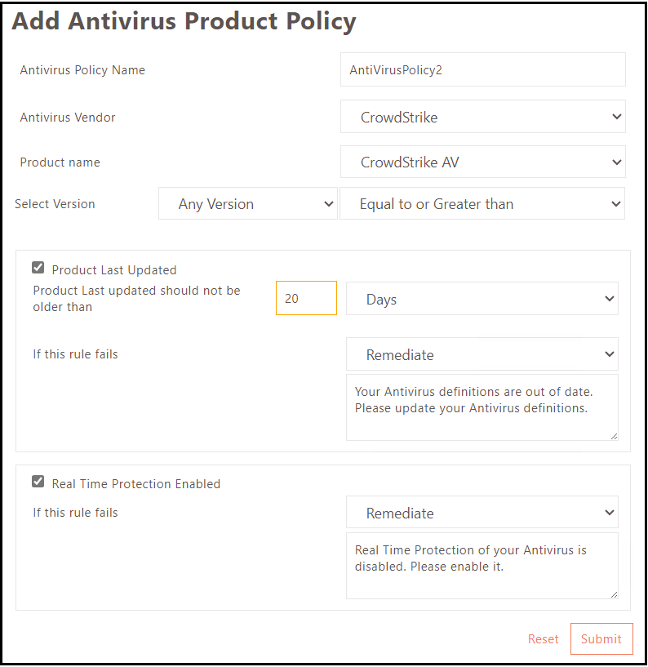Click the days number input showing 20
The height and width of the screenshot is (667, 648).
click(306, 299)
